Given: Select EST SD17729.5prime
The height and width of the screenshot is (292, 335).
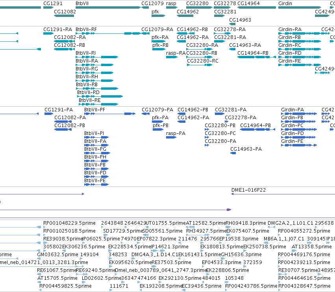Looking at the screenshot, I should pyautogui.click(x=123, y=231).
